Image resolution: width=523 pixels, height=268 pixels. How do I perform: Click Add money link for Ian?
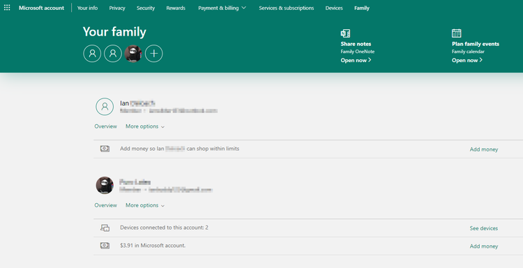(x=484, y=149)
